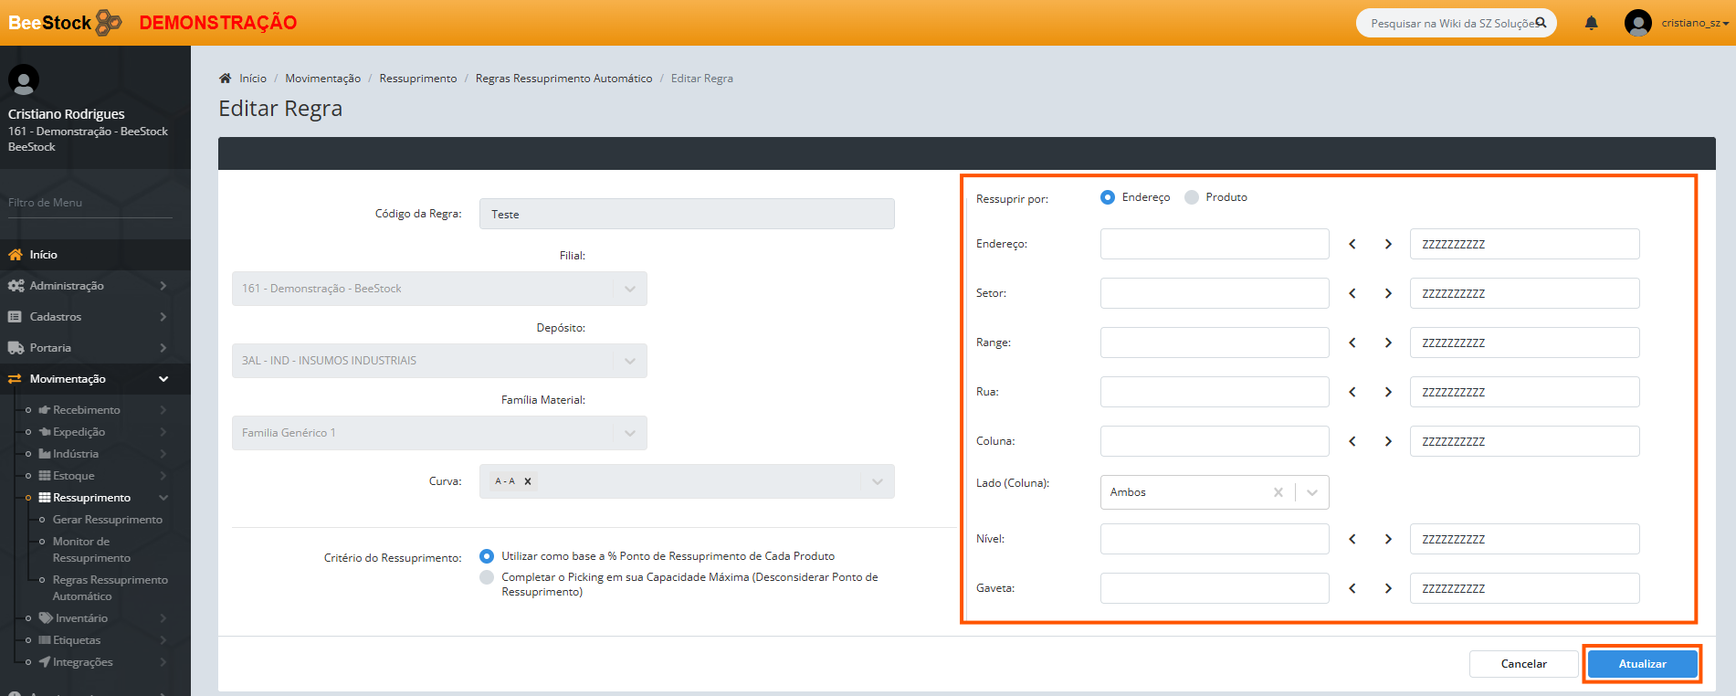Click the Atualizar button
The height and width of the screenshot is (696, 1736).
point(1642,664)
